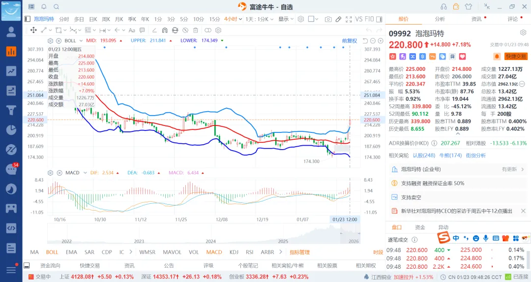Open the 显示 display dropdown
531x282 pixels.
[x=286, y=19]
